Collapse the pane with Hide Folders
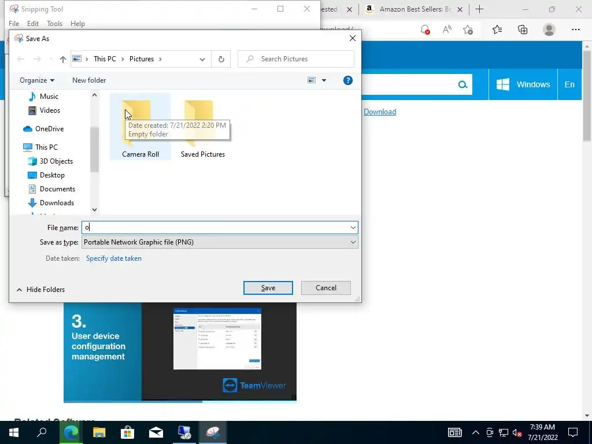Screen dimensions: 592x444 41,290
